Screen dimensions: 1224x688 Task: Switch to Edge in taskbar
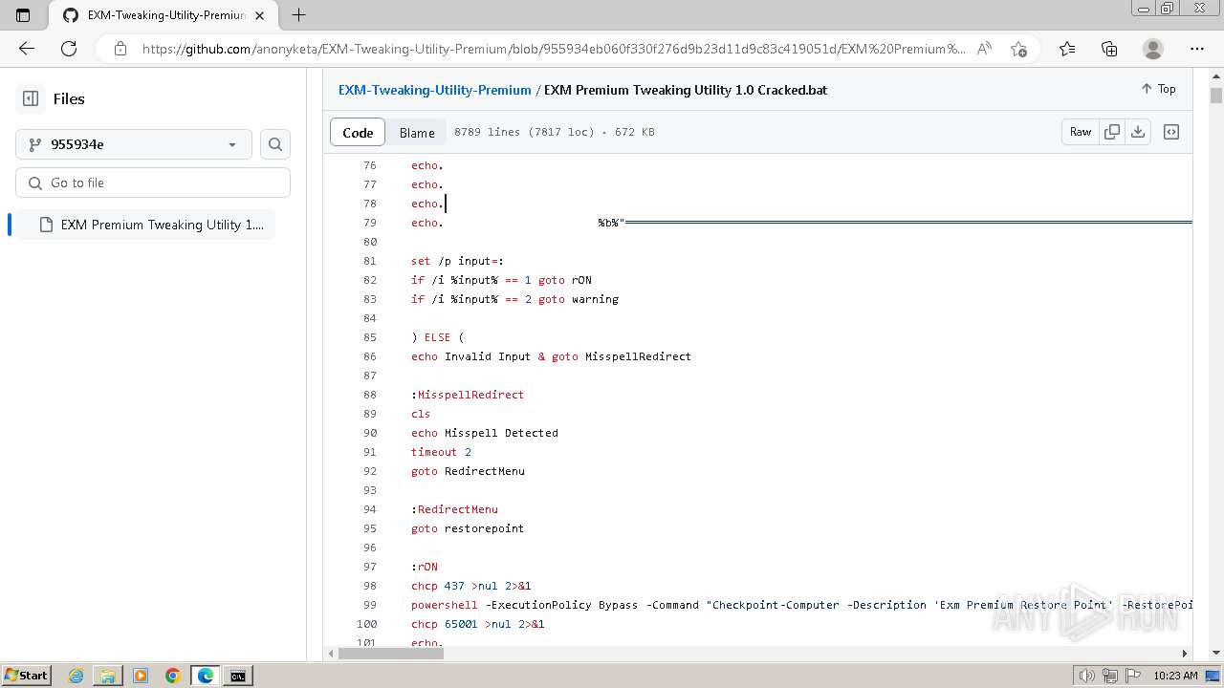tap(205, 676)
